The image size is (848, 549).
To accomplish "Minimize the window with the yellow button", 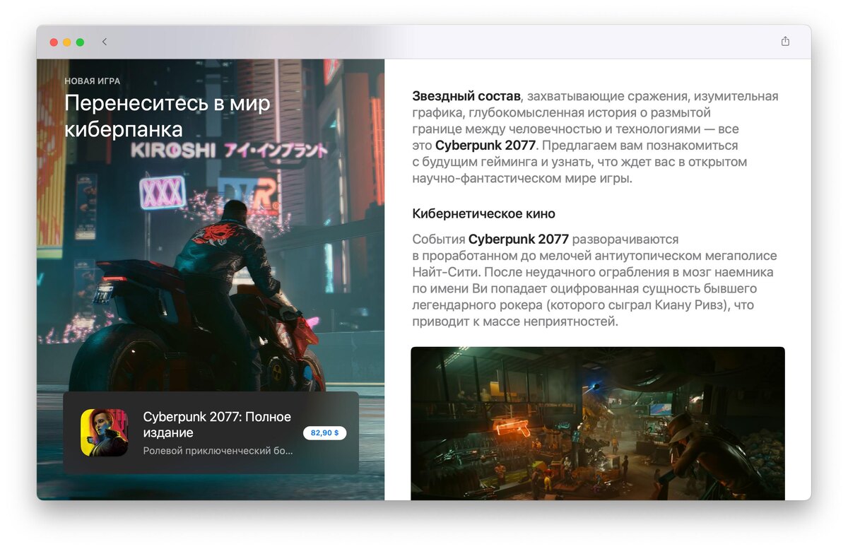I will 67,42.
